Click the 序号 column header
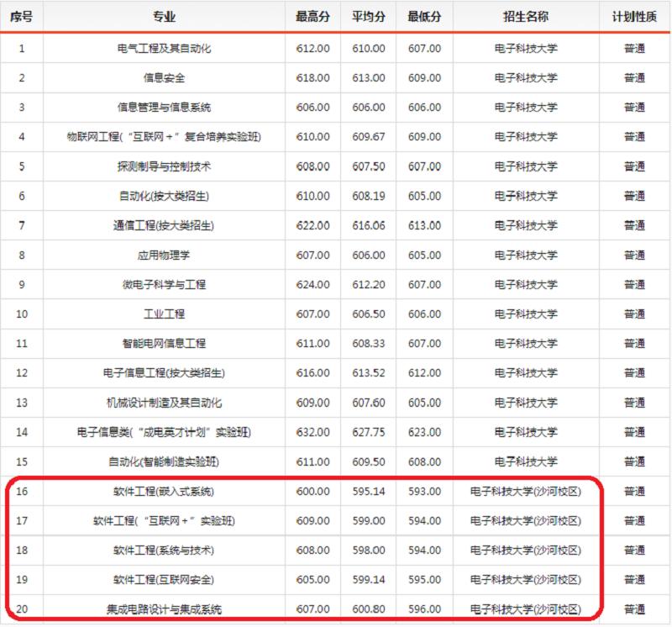Screen dimensions: 672x627 (21, 18)
